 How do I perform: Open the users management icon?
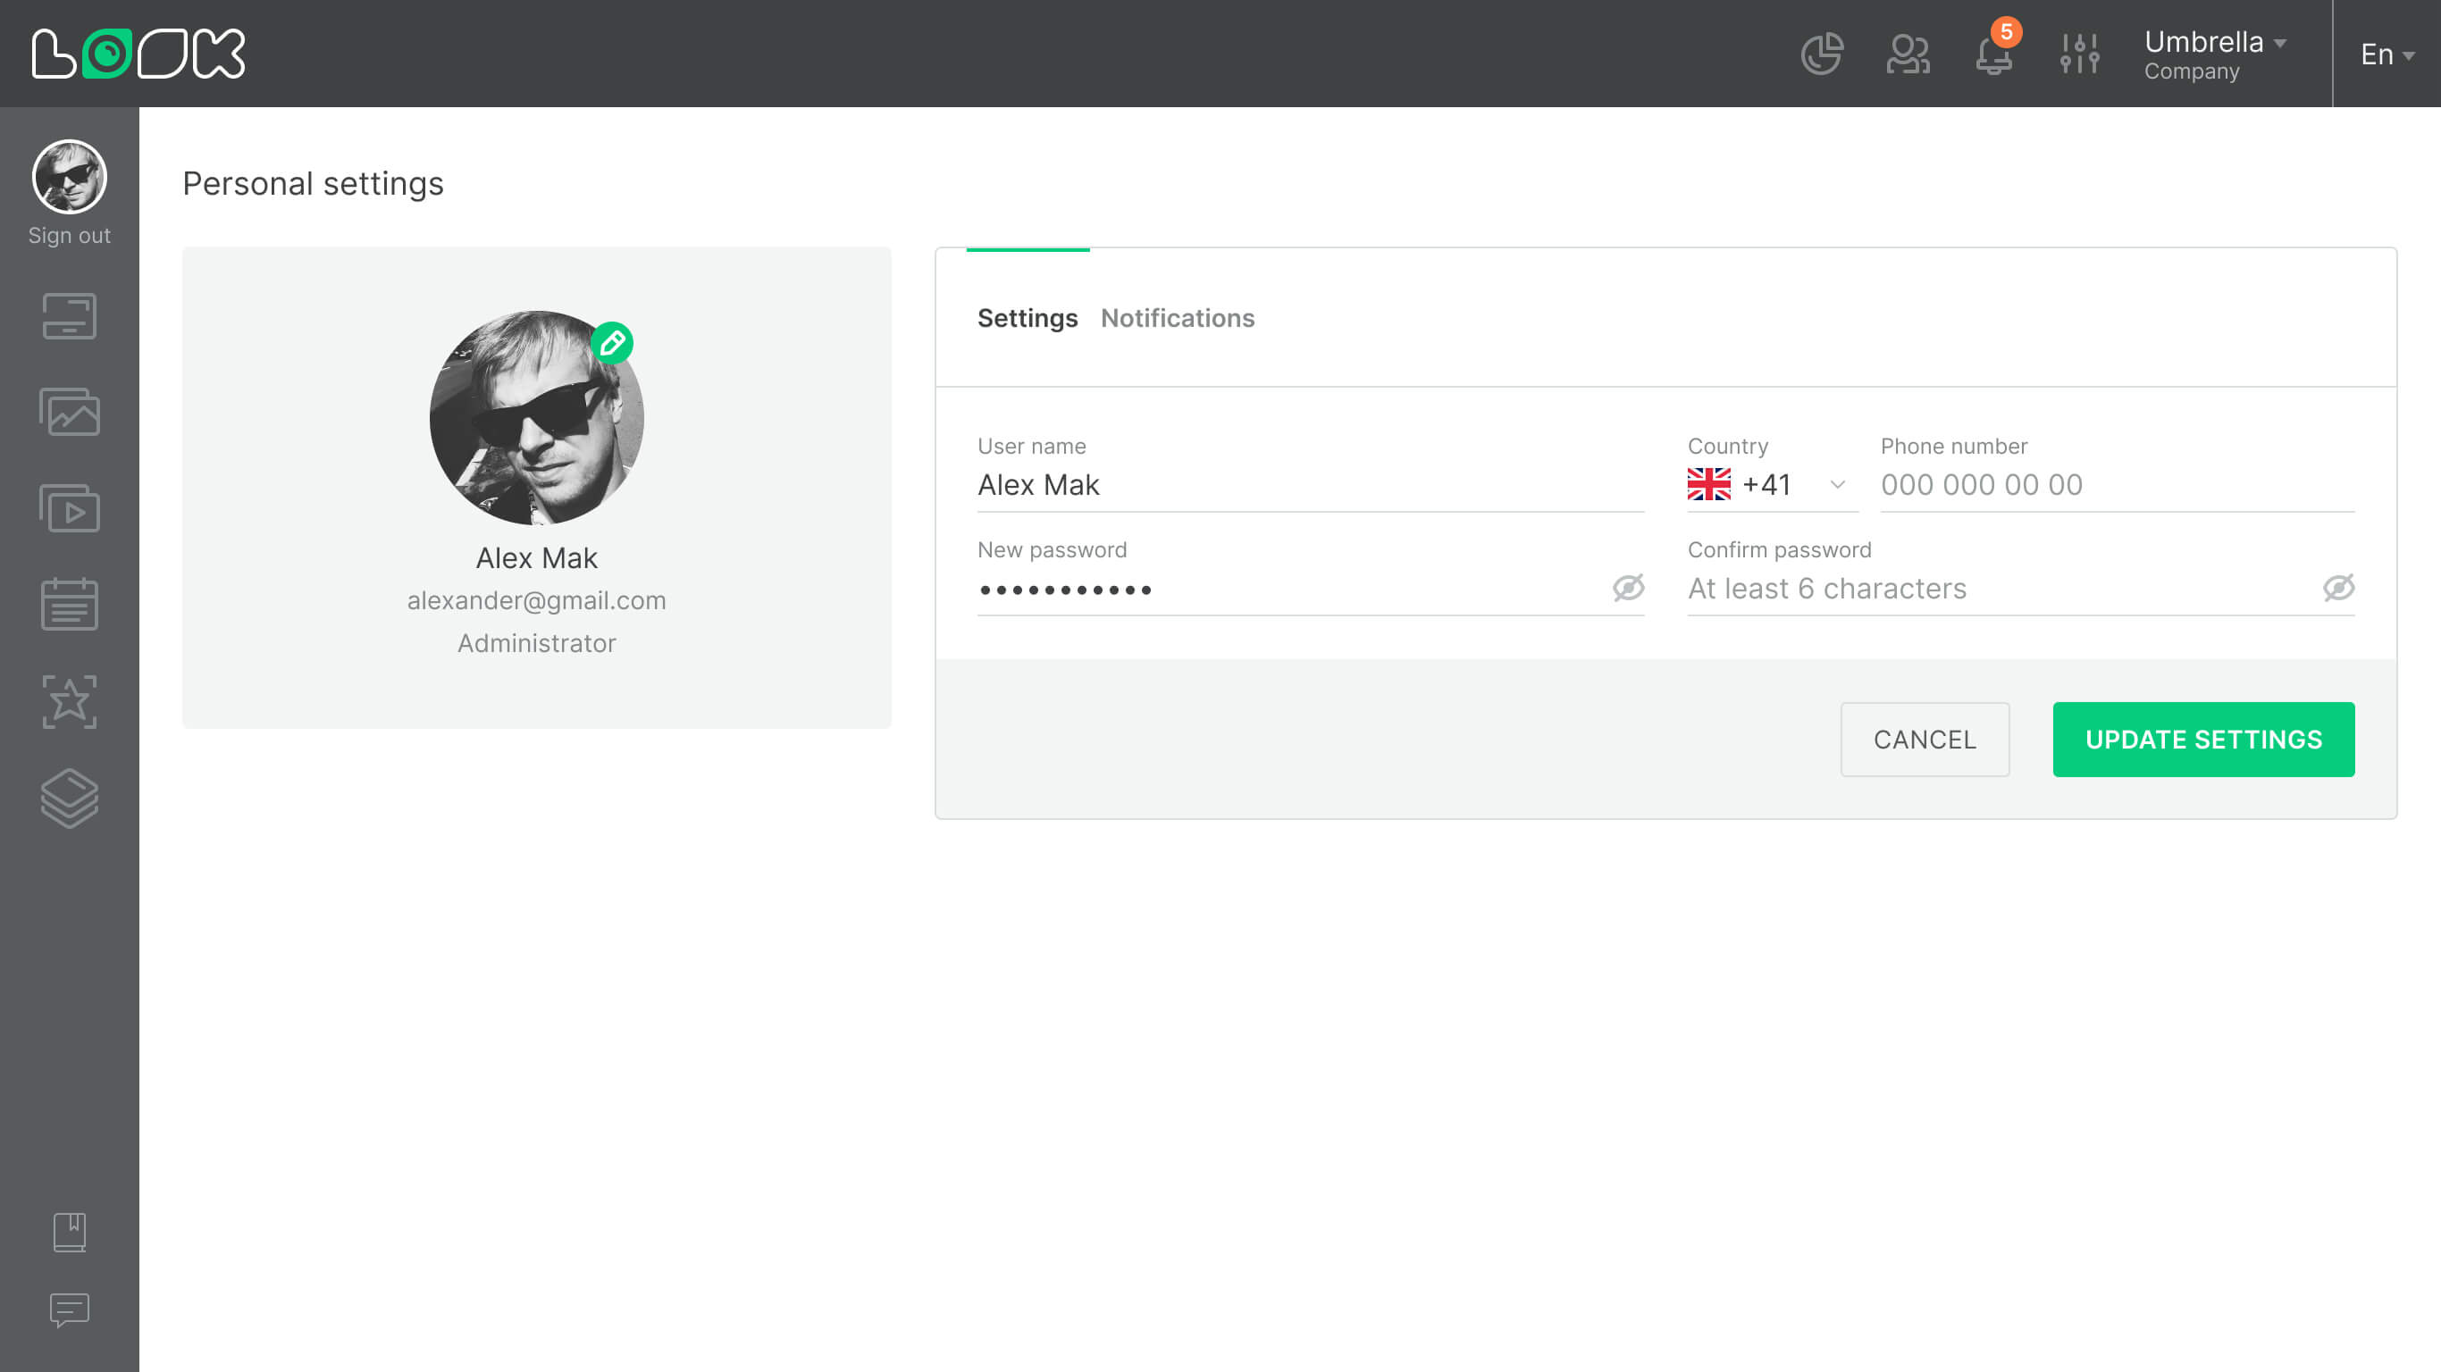pos(1908,54)
